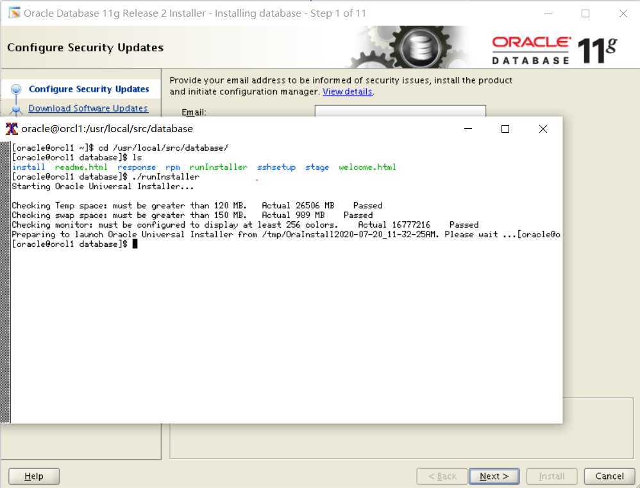Minimize the oracle@orcl1 terminal window

point(468,129)
